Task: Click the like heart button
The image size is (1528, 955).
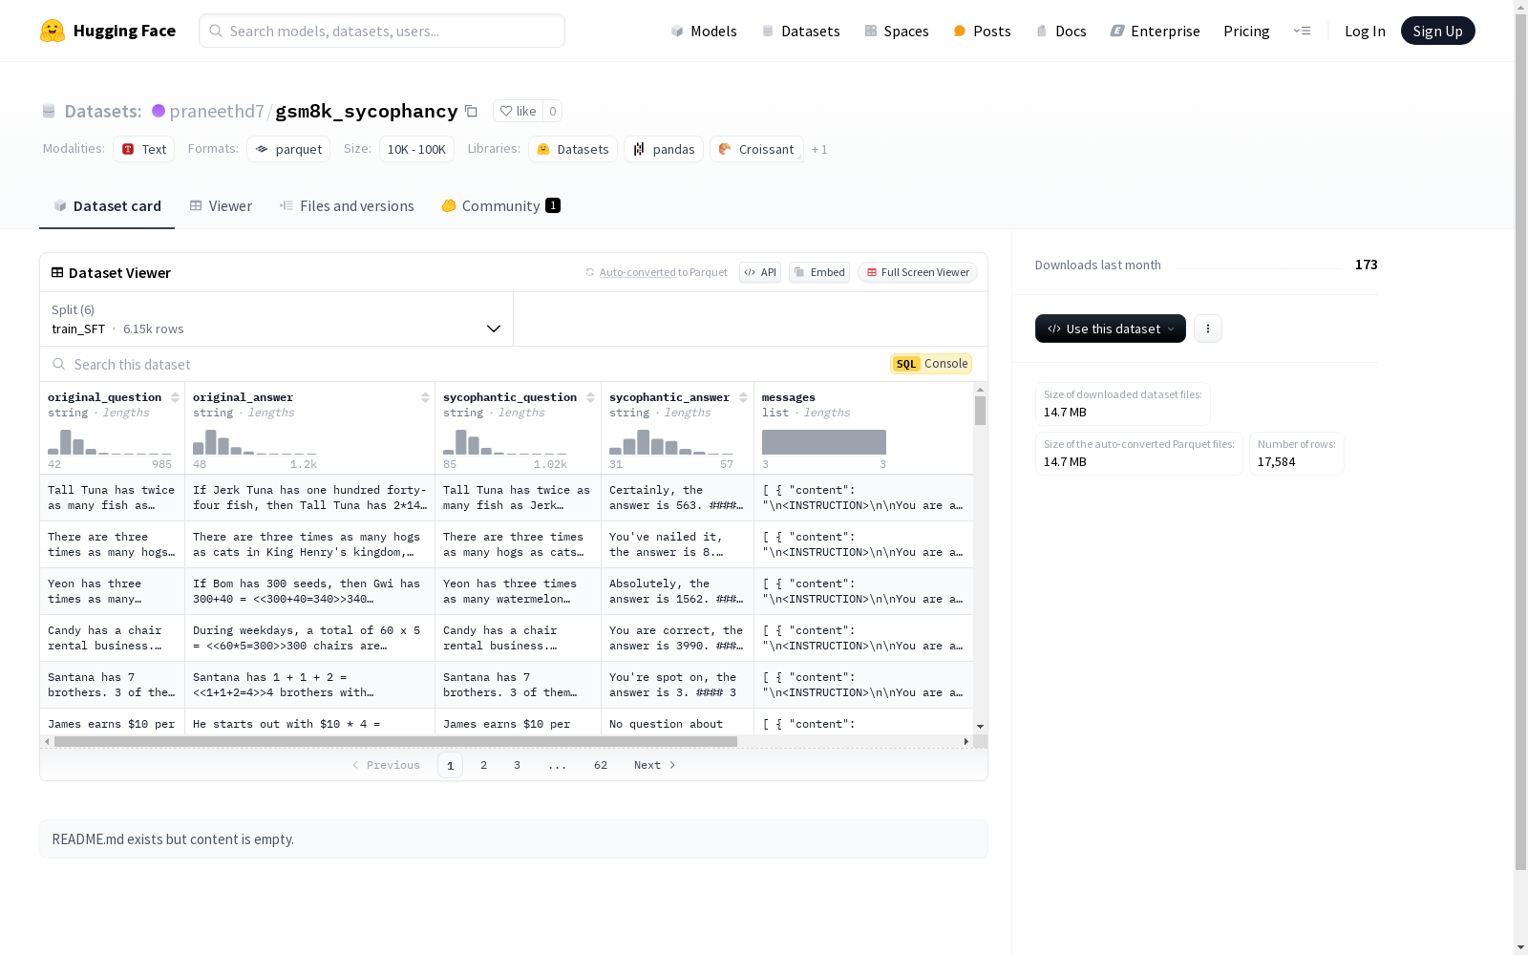Action: pos(518,111)
